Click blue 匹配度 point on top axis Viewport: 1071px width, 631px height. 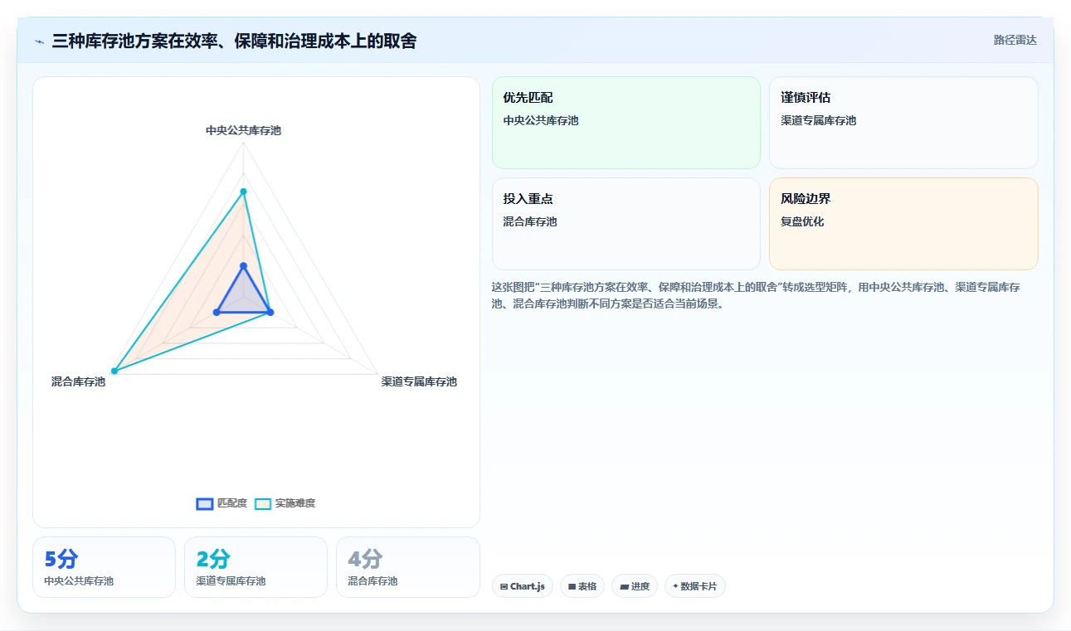244,265
